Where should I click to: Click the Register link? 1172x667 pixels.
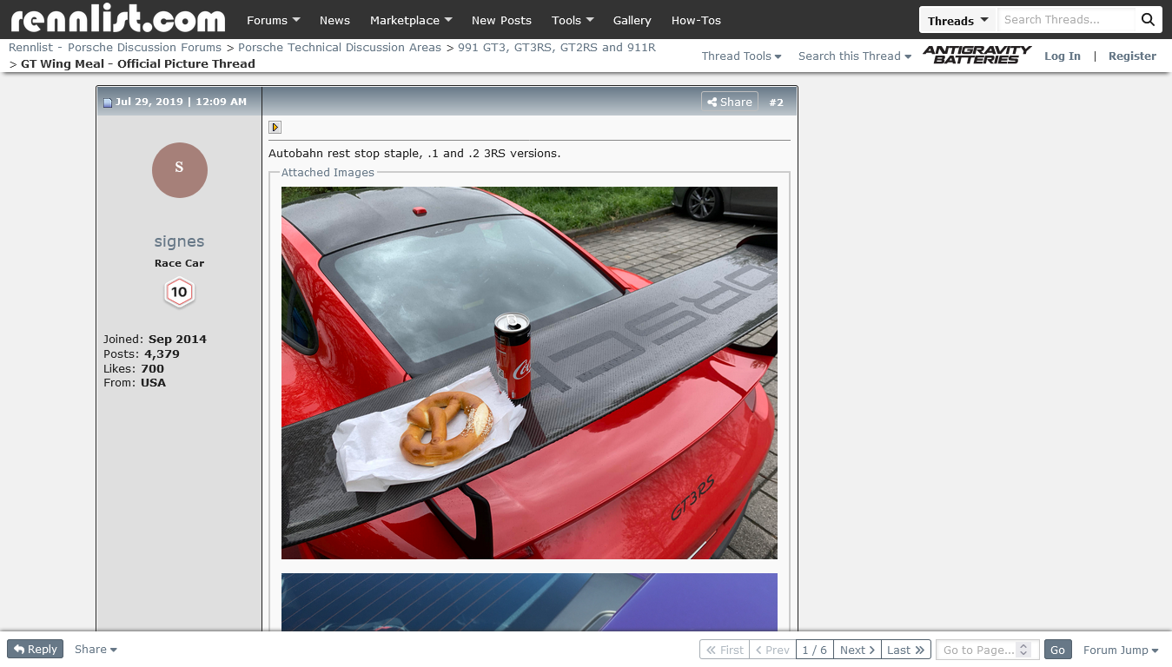[1132, 56]
